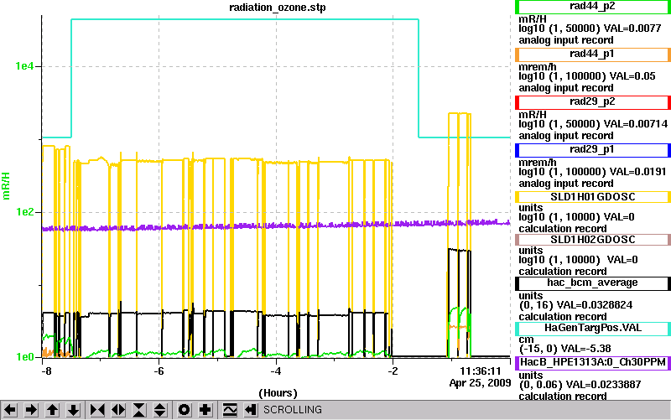Click the horizontal zoom-in bowtie icon
The width and height of the screenshot is (671, 420).
tap(97, 410)
